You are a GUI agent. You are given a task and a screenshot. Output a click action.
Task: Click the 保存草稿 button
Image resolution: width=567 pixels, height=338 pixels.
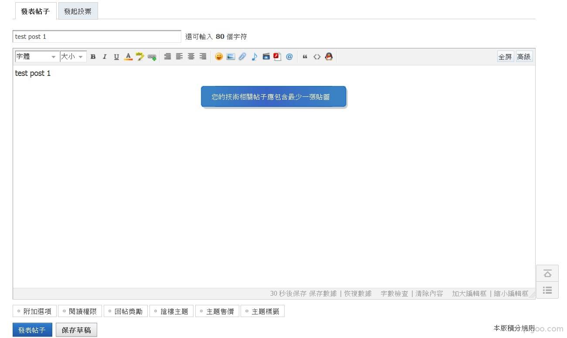tap(76, 330)
